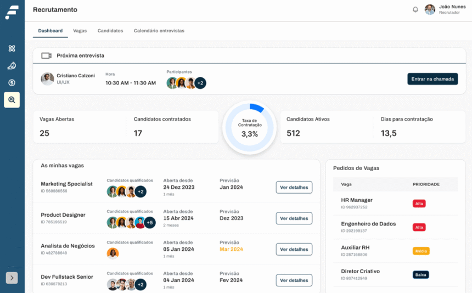472x293 pixels.
Task: Click Fev 2024 forecast date
Action: tap(231, 280)
